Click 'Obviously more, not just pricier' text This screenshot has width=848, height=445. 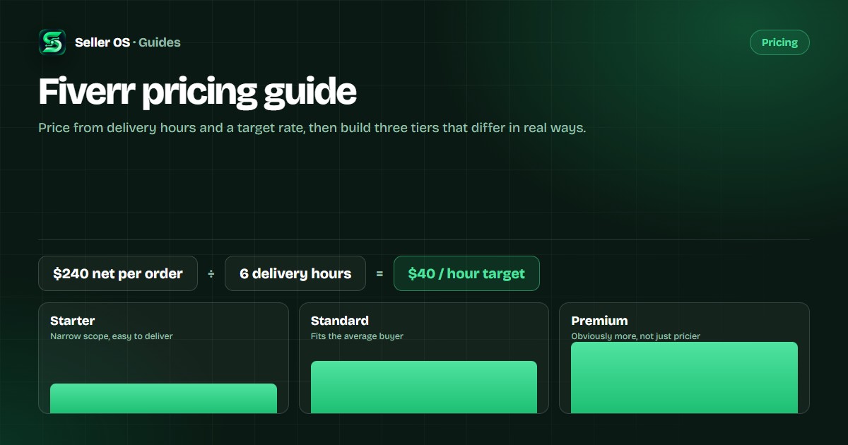tap(636, 336)
